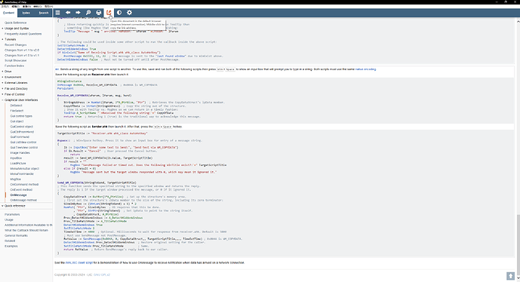Go back with the left arrow icon
Viewport: 520px width, 282px height.
tap(68, 13)
